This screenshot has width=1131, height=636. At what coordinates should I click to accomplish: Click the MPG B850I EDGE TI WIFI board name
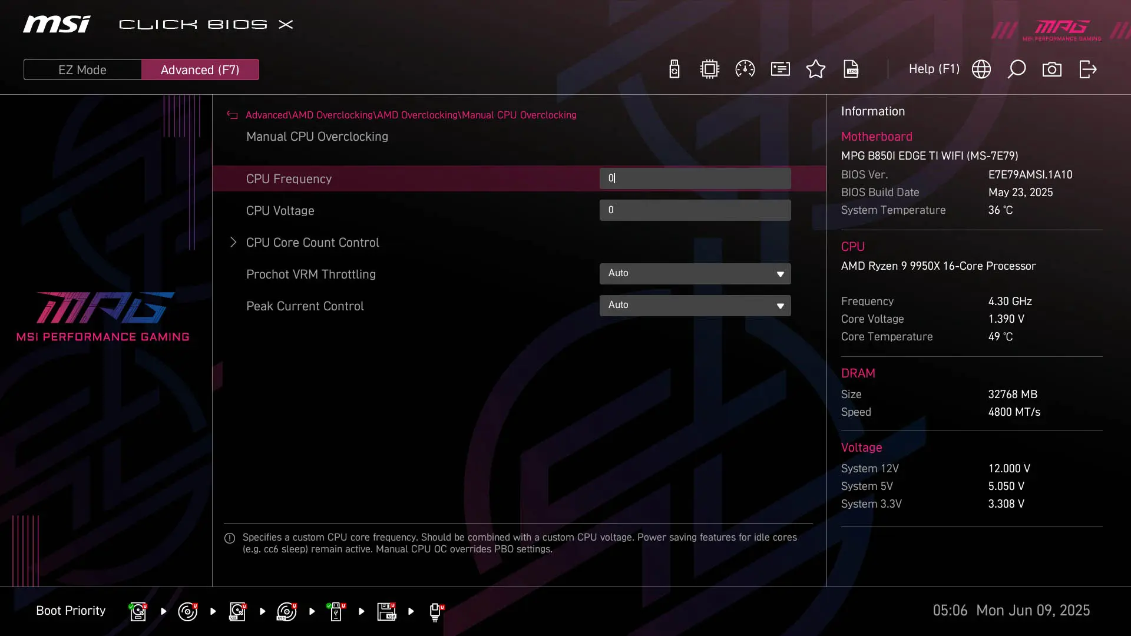(930, 156)
